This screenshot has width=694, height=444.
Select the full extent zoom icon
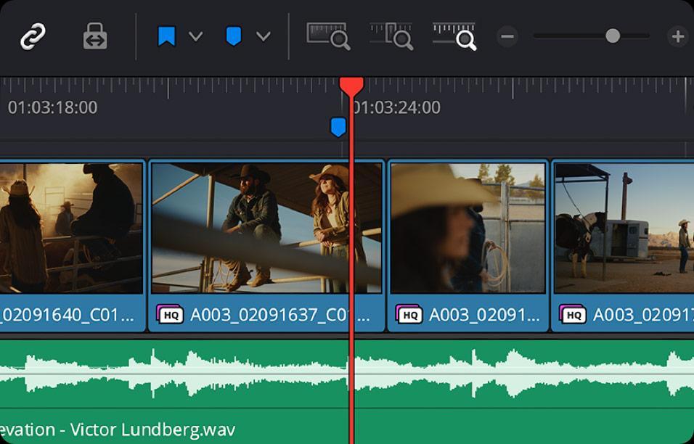328,36
